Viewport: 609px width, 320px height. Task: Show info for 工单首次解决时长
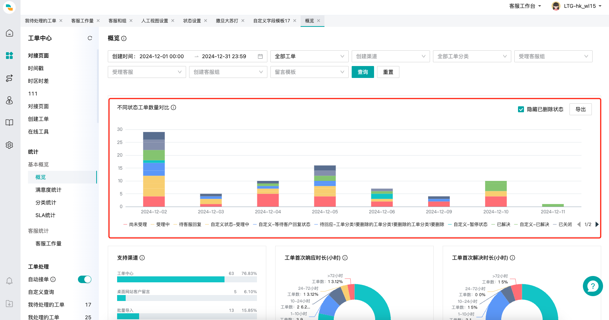pyautogui.click(x=512, y=258)
